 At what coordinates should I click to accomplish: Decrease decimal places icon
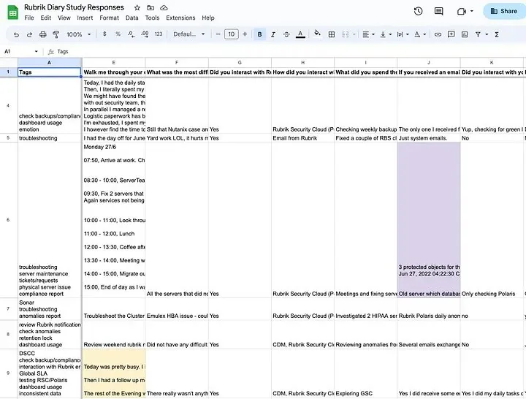131,34
